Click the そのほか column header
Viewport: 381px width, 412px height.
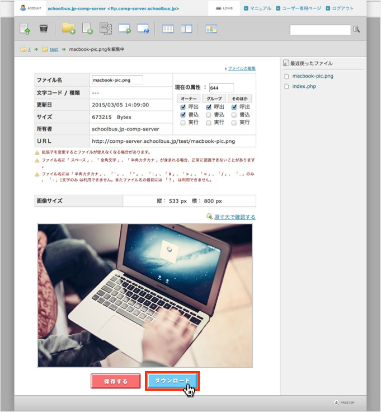tap(239, 99)
